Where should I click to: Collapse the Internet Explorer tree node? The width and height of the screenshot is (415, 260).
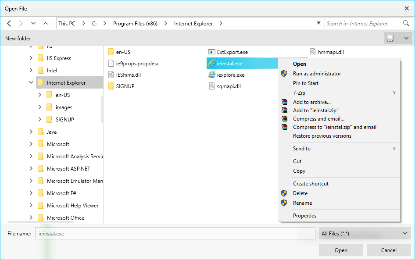click(x=31, y=82)
